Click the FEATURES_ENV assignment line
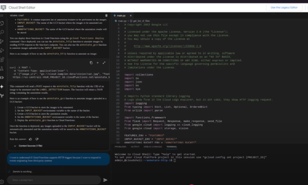The height and width of the screenshot is (185, 308). (144, 135)
